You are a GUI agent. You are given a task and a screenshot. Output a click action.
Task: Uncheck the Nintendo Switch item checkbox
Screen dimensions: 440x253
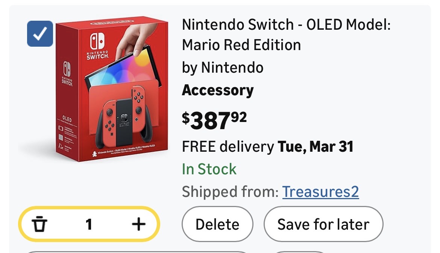coord(40,34)
